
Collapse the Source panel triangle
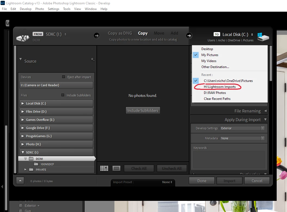[20, 59]
